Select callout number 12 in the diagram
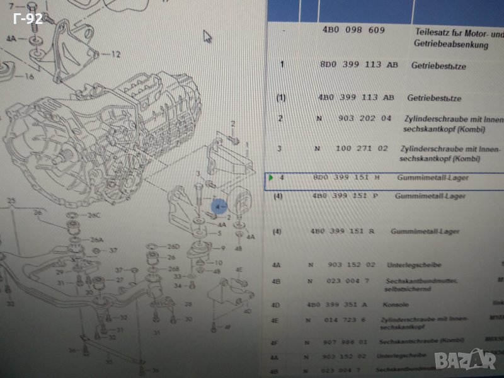This screenshot has width=504, height=378. pyautogui.click(x=115, y=55)
